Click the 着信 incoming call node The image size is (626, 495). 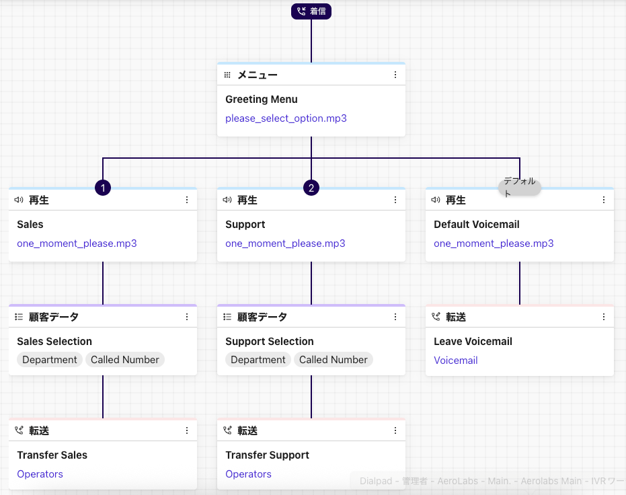point(311,11)
